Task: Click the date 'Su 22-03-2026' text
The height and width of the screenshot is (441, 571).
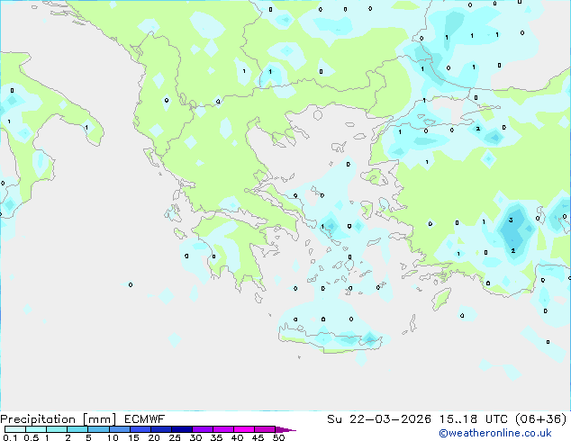Action: 379,418
